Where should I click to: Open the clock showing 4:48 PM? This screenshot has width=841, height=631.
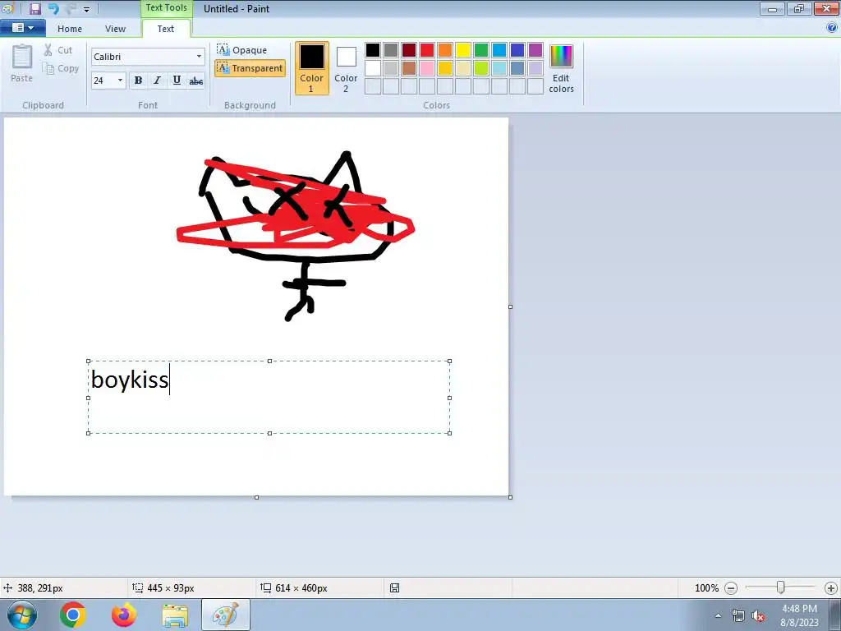tap(799, 615)
